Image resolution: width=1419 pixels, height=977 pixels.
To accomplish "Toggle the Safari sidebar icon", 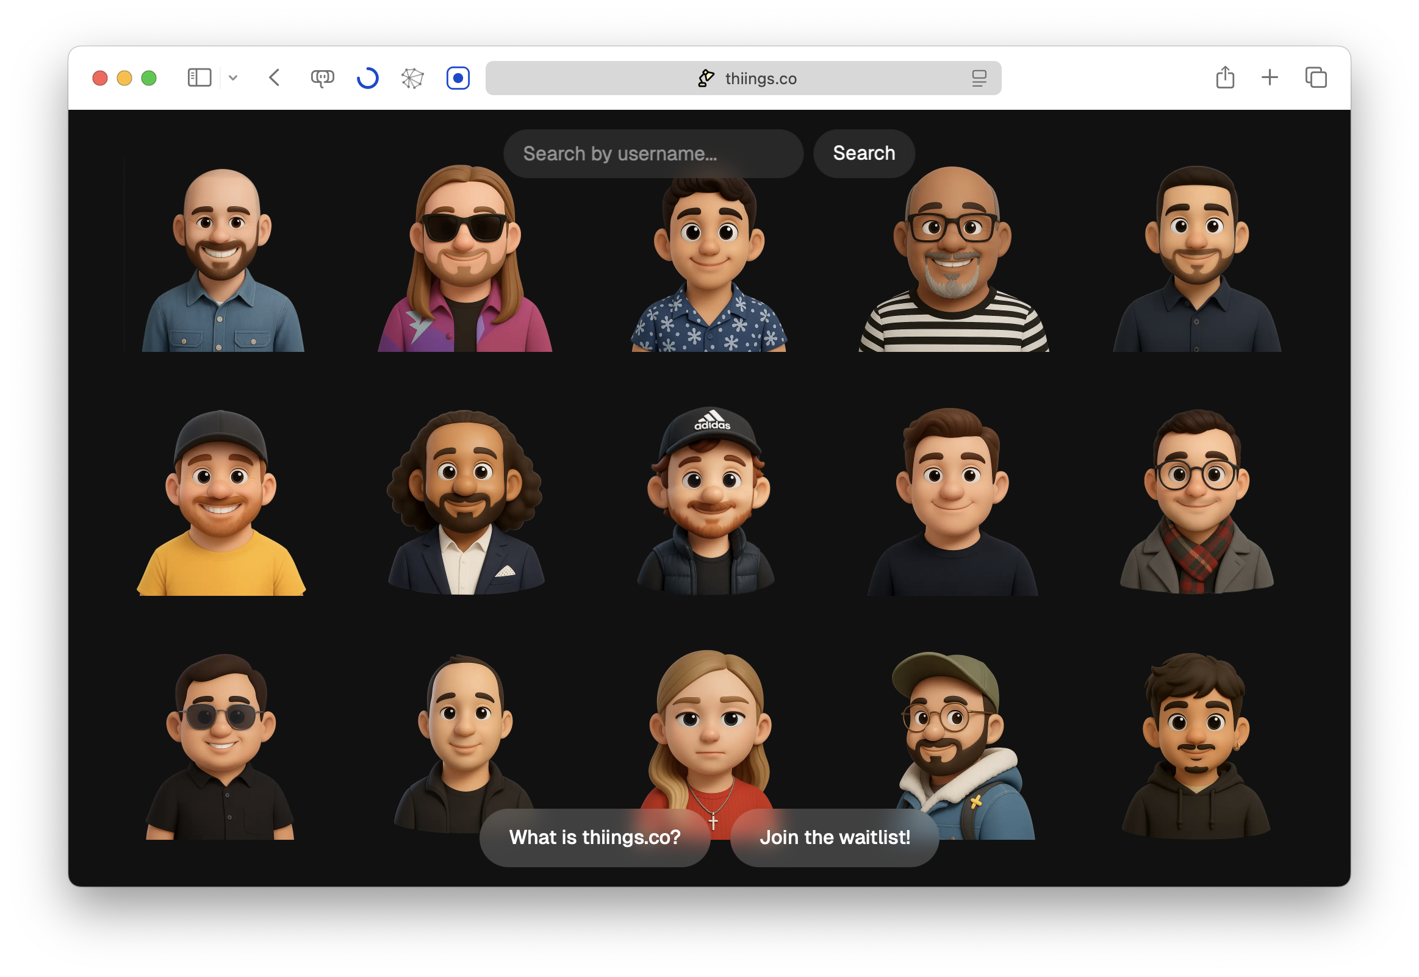I will click(199, 77).
